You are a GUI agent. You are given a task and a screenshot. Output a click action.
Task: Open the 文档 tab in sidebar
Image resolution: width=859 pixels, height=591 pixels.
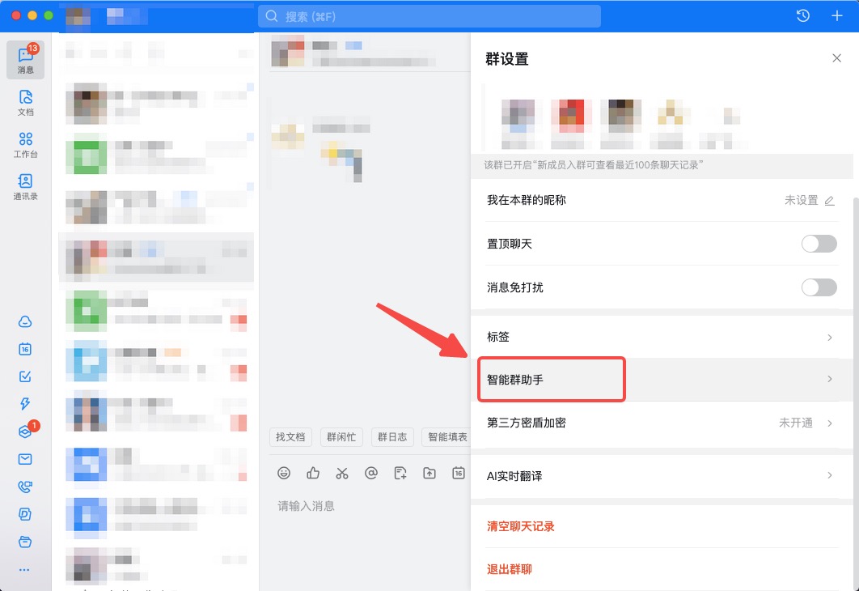pyautogui.click(x=25, y=104)
